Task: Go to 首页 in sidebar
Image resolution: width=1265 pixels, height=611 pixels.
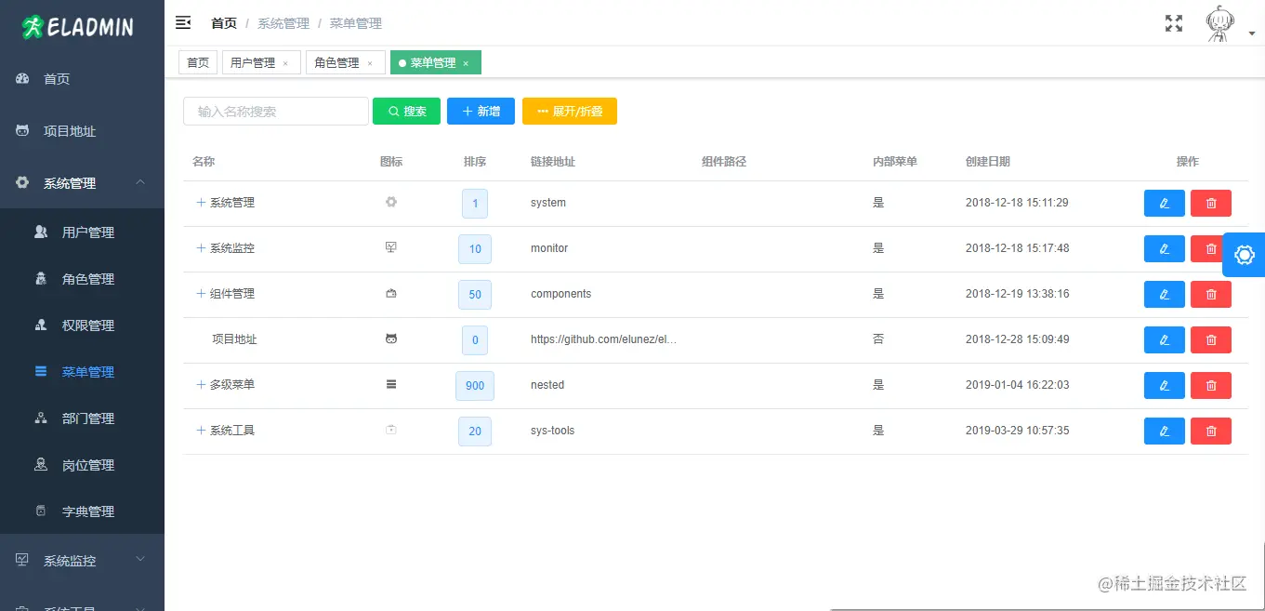Action: [82, 79]
